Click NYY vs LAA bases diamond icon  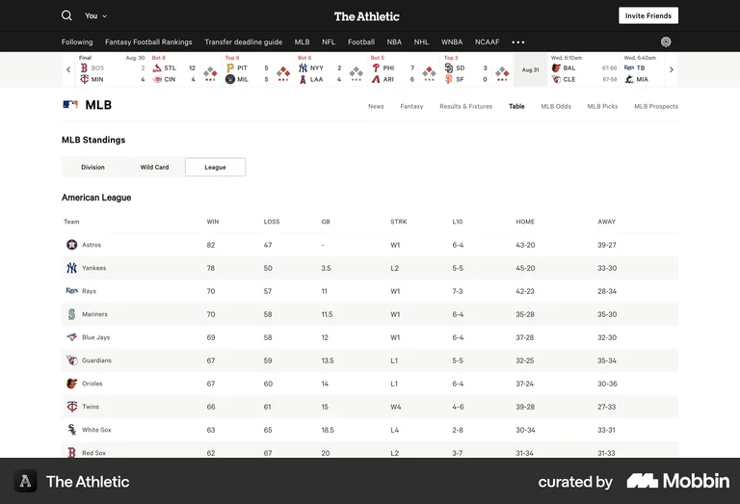point(357,71)
